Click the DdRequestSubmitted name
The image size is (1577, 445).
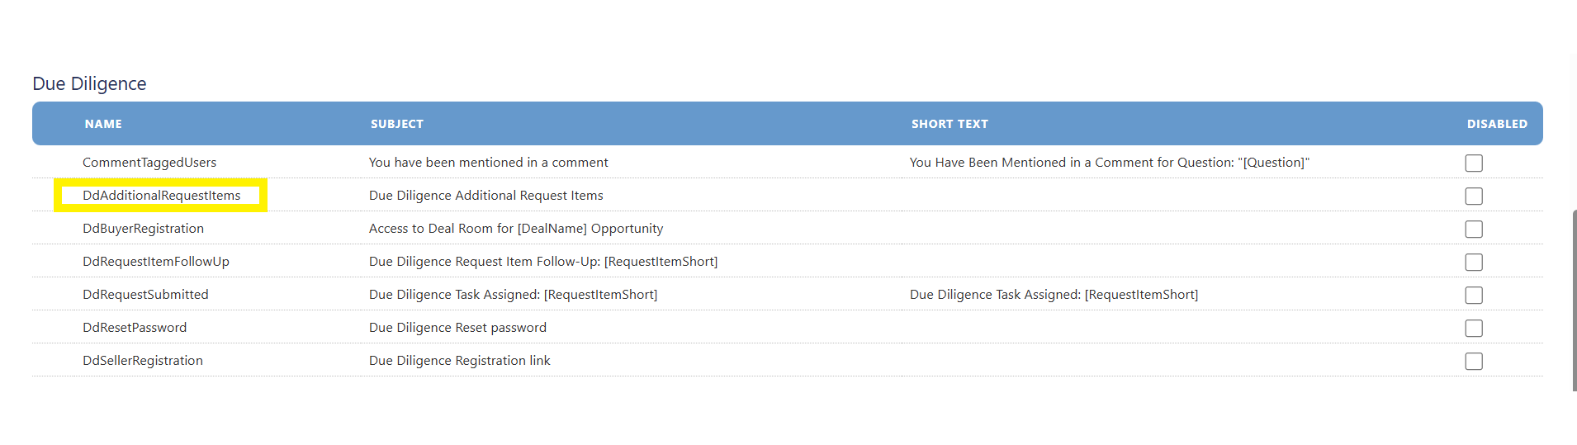click(x=145, y=295)
